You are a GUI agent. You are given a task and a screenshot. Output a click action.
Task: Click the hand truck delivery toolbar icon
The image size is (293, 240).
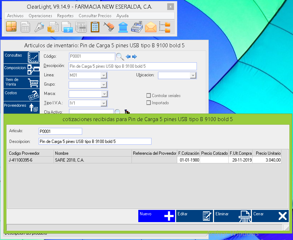click(x=109, y=27)
